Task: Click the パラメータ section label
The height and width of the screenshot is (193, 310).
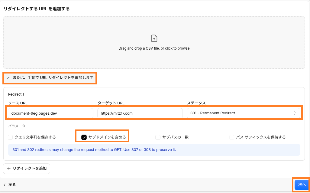Action: coord(17,126)
